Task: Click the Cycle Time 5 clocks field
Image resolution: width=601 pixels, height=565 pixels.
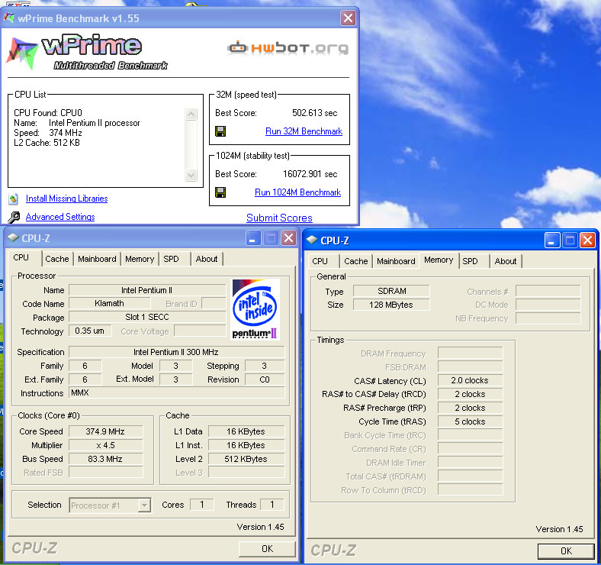Action: coord(470,421)
